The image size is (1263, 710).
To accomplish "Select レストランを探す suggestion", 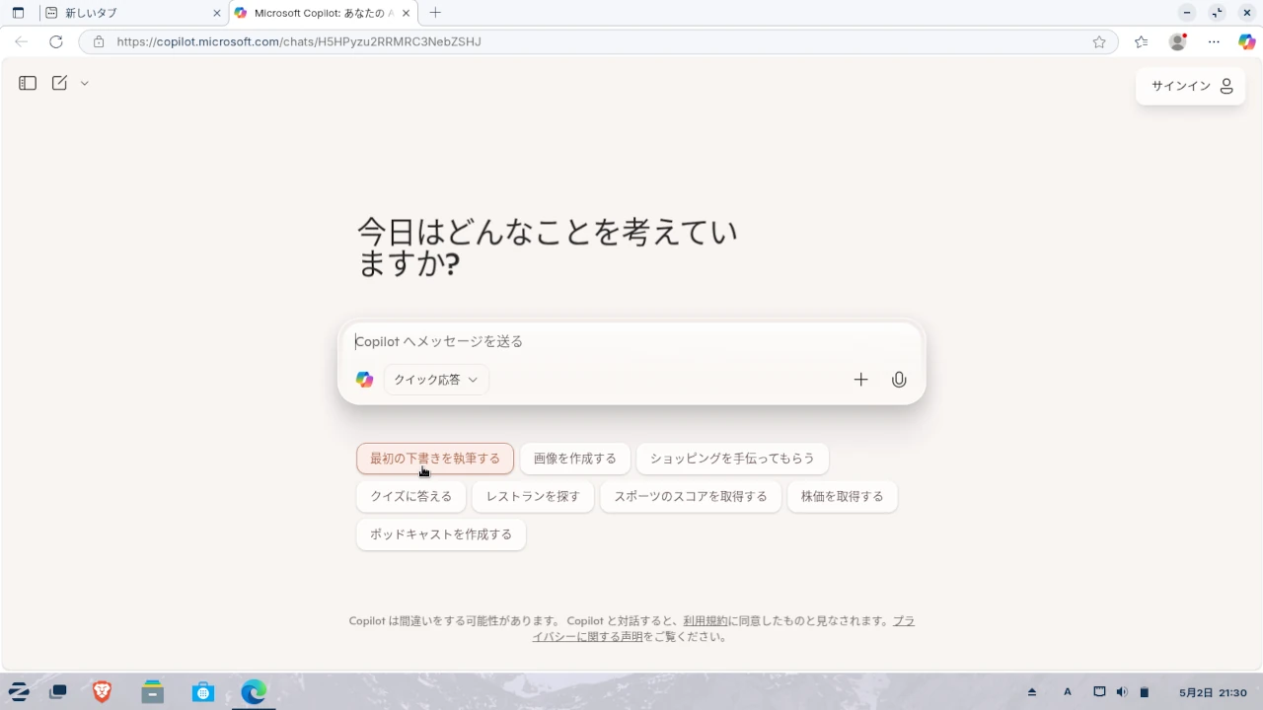I will (533, 496).
